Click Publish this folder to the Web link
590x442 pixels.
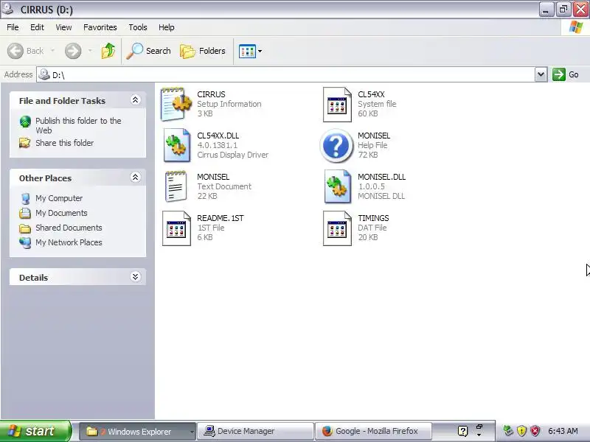[x=78, y=125]
